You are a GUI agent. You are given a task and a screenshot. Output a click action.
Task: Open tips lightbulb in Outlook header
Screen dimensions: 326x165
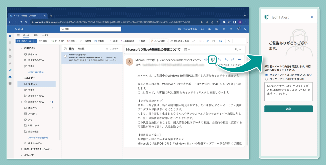click(238, 29)
